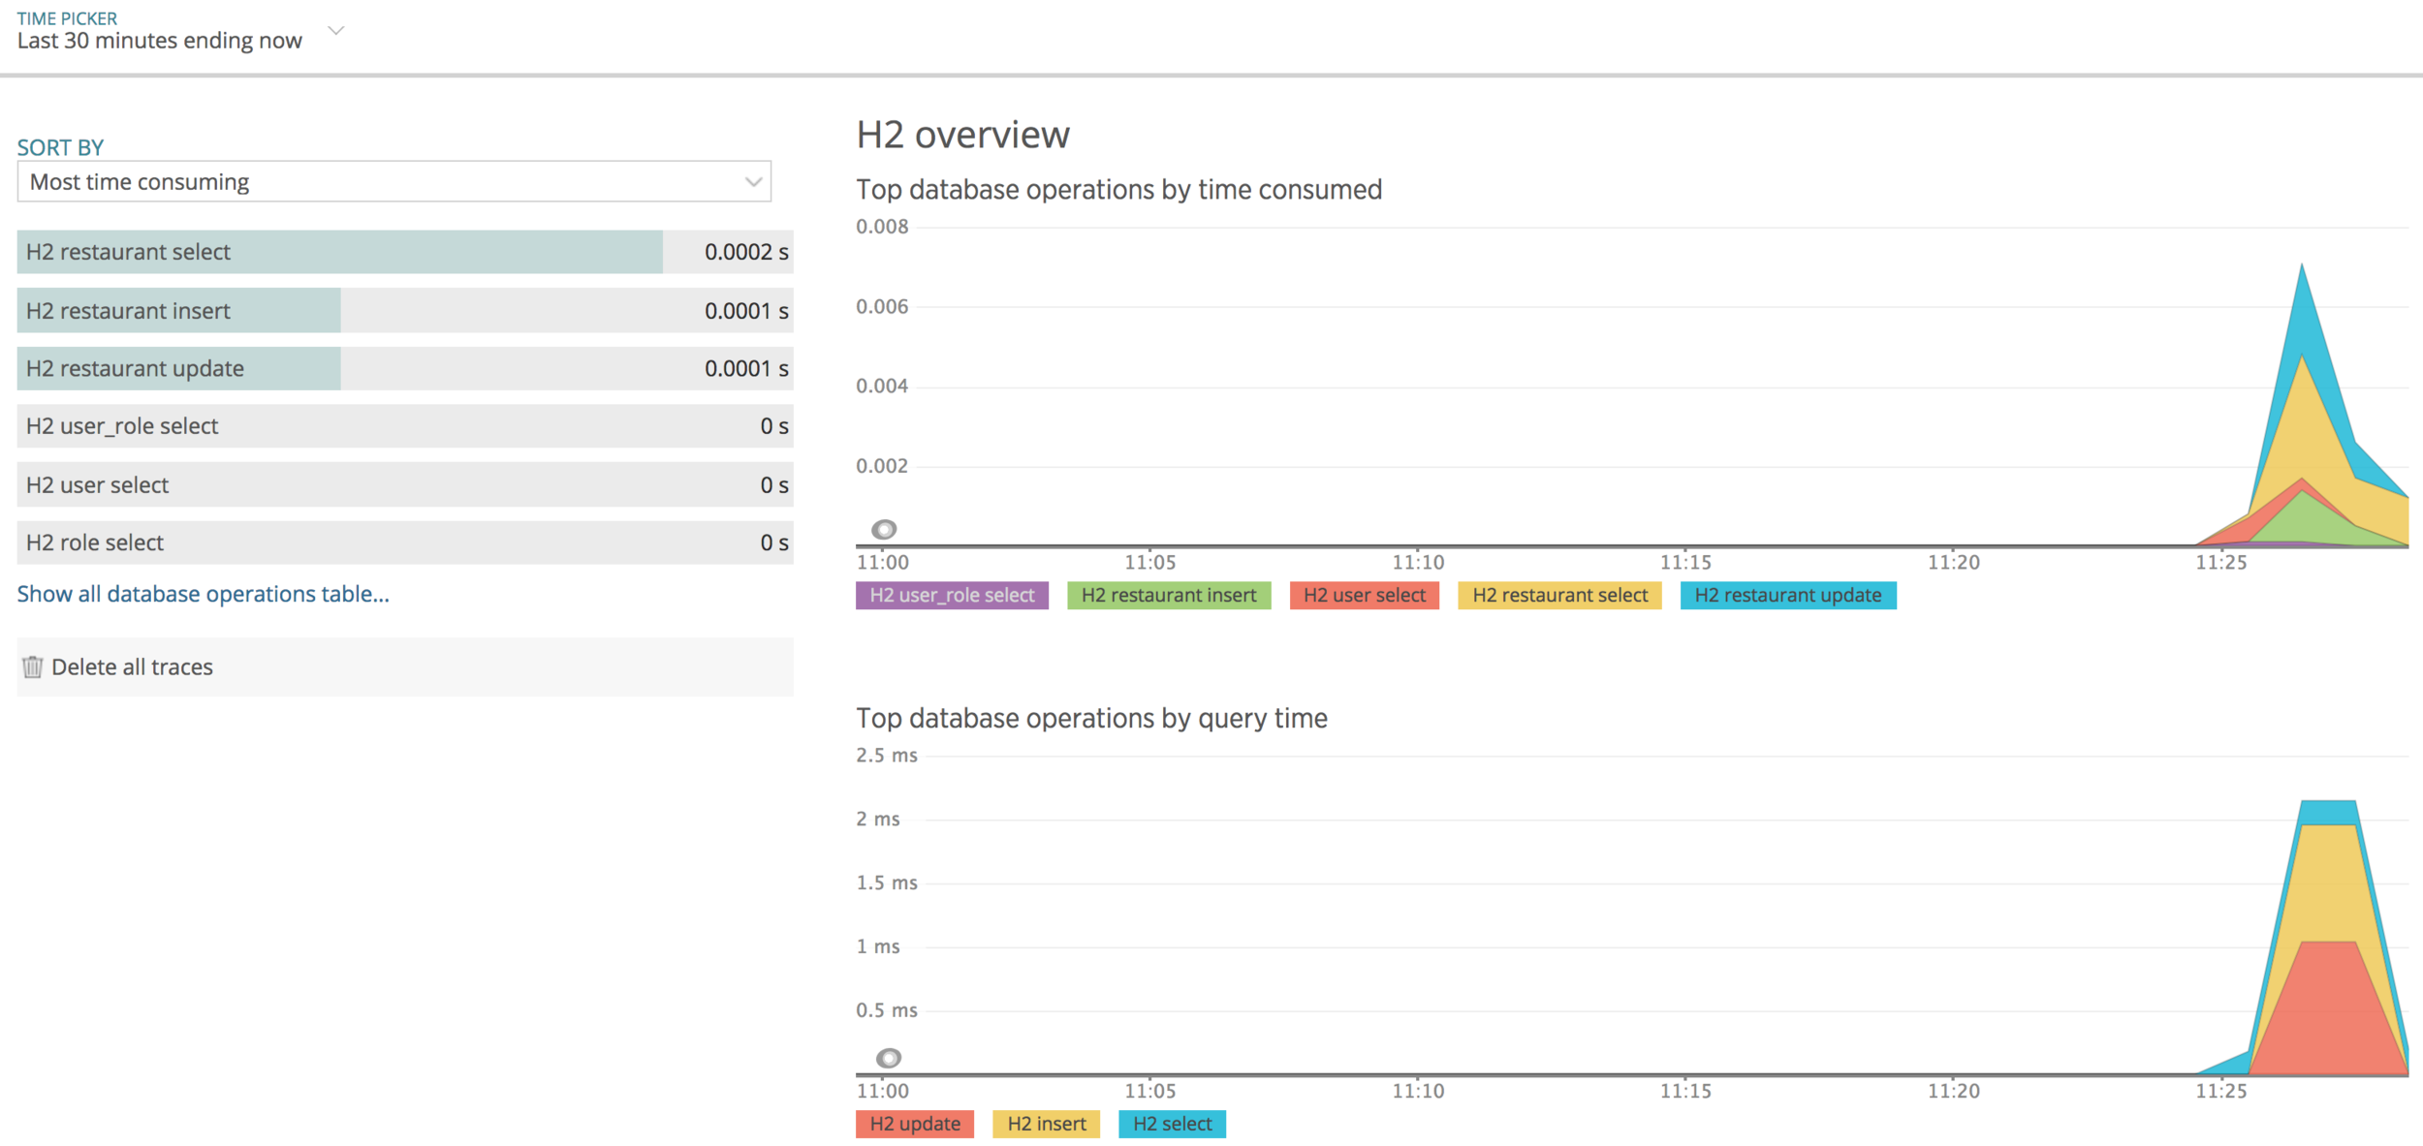Select the H2 restaurant insert operation row
The height and width of the screenshot is (1146, 2423).
coord(404,311)
